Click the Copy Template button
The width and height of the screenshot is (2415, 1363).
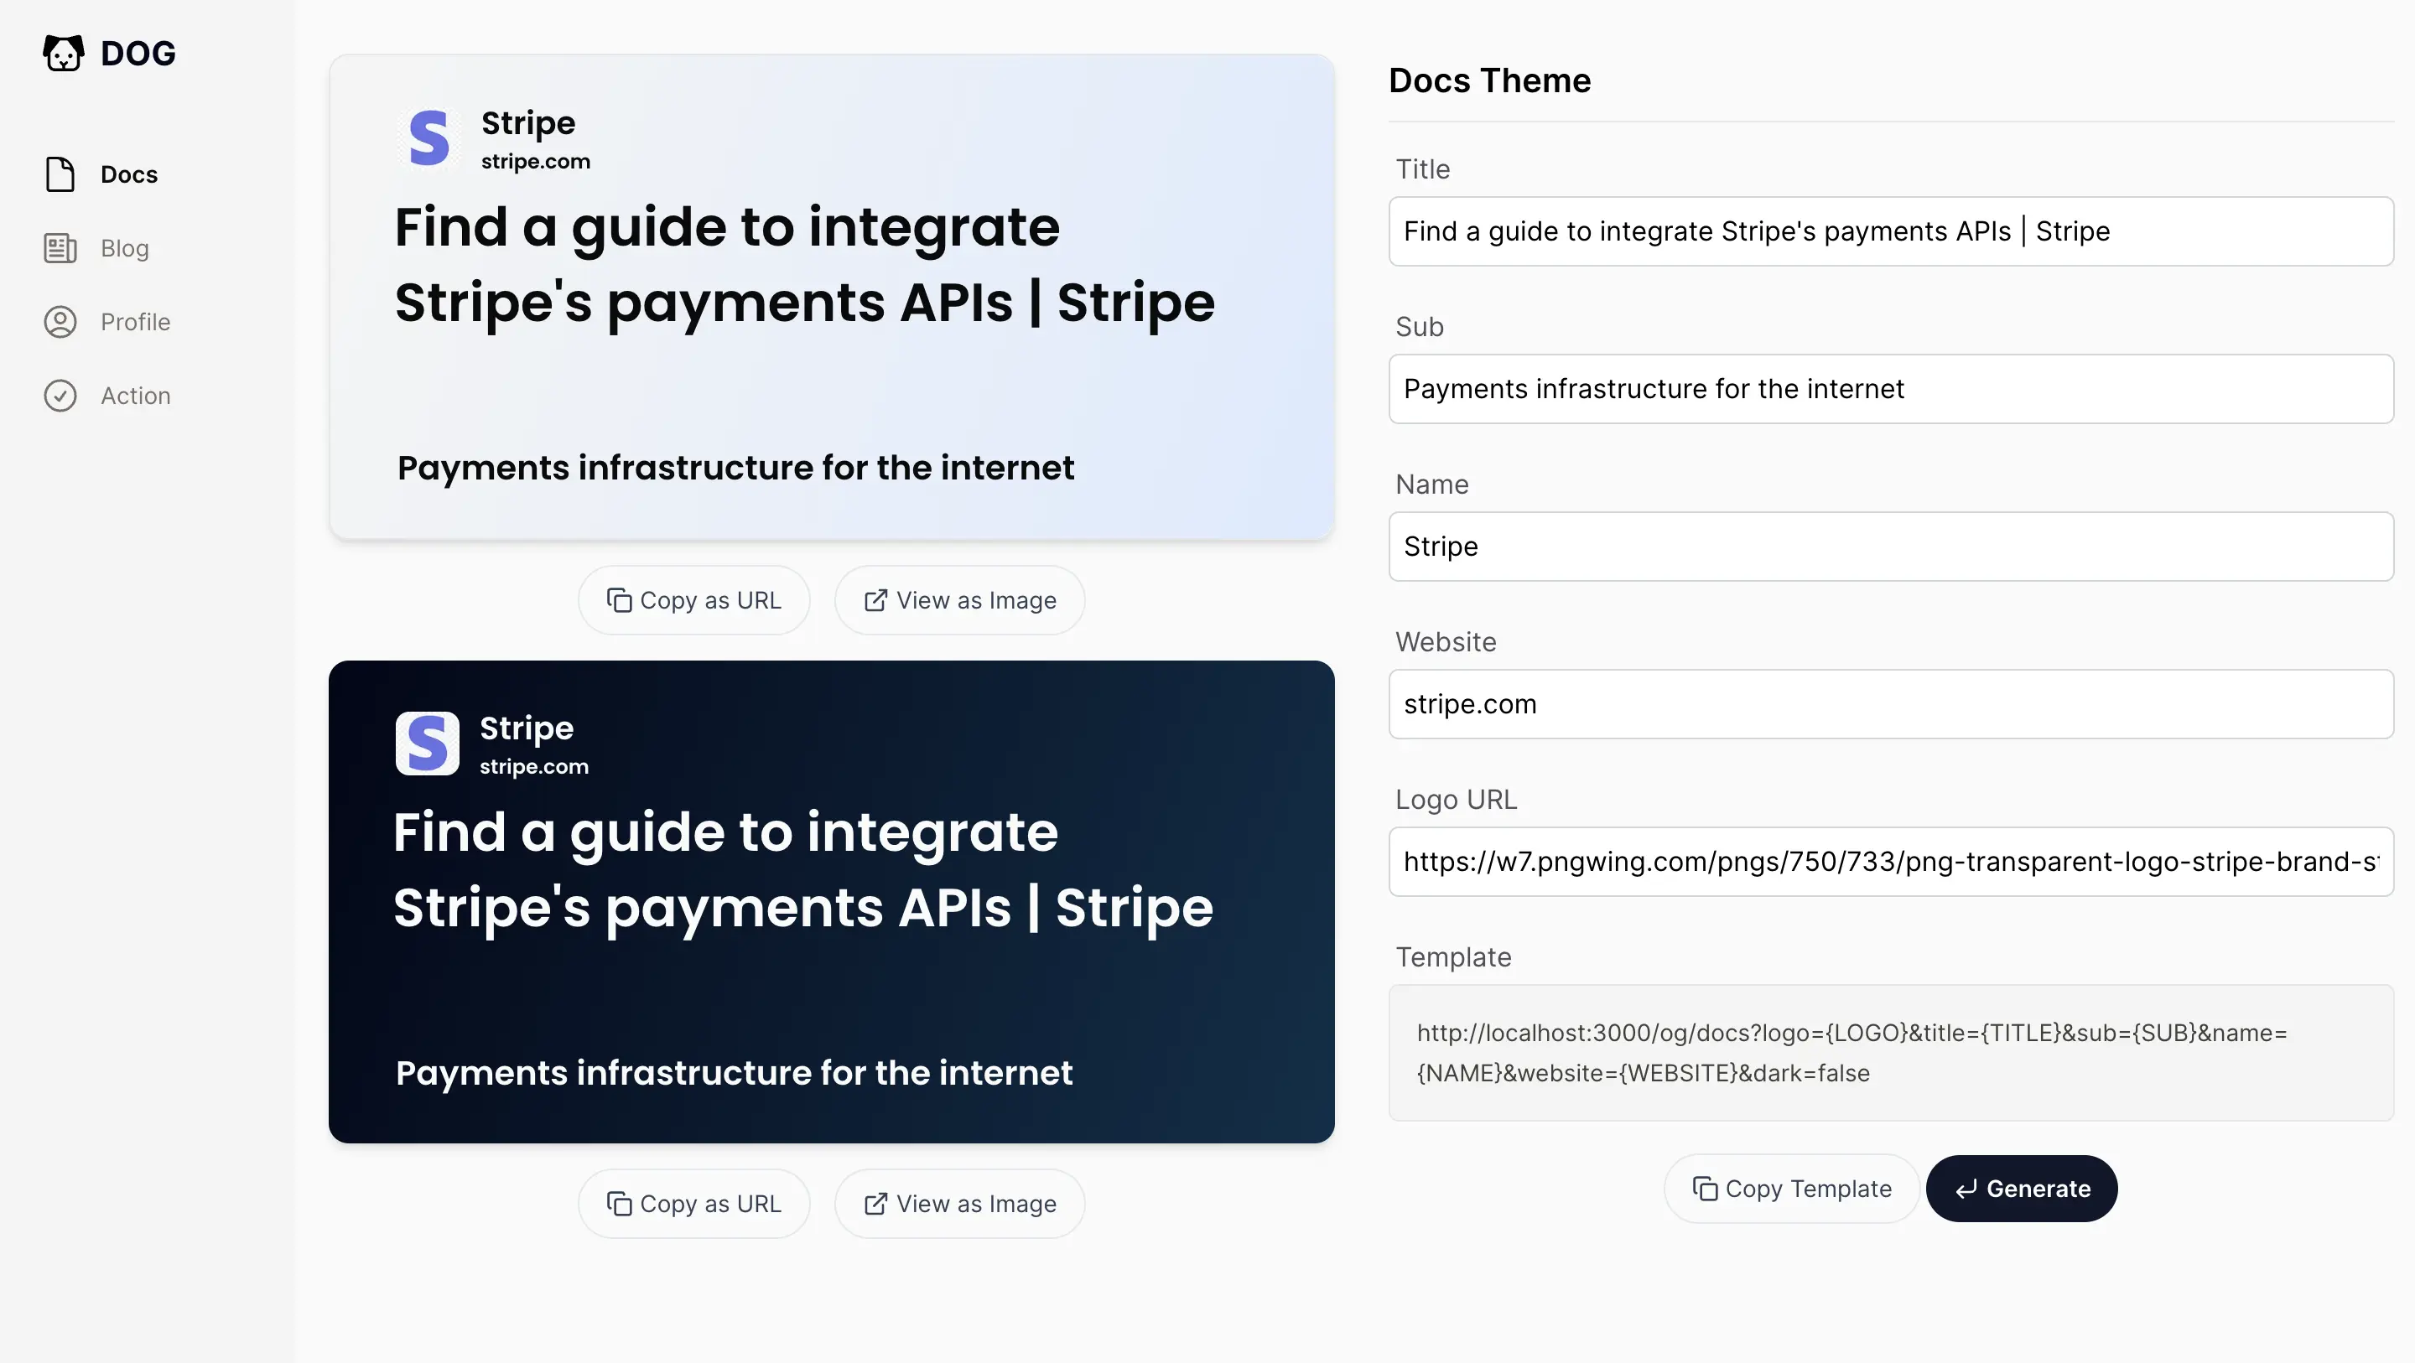[x=1792, y=1189]
